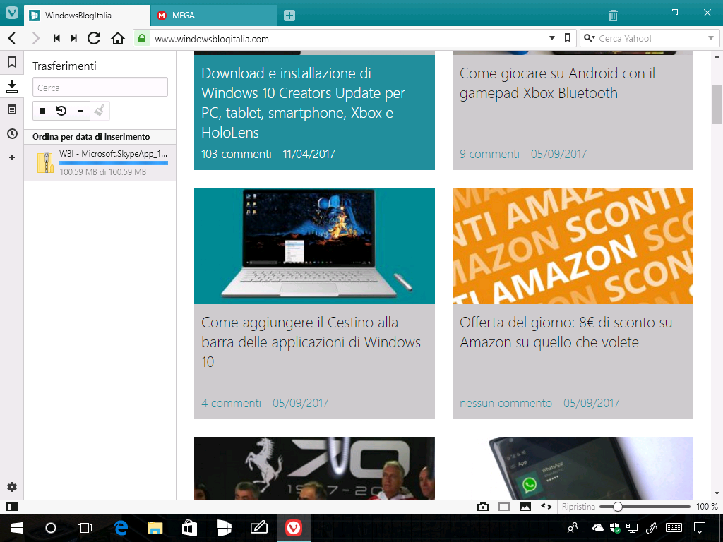Open OneDrive cloud icon in system tray
The height and width of the screenshot is (542, 723).
pyautogui.click(x=597, y=527)
